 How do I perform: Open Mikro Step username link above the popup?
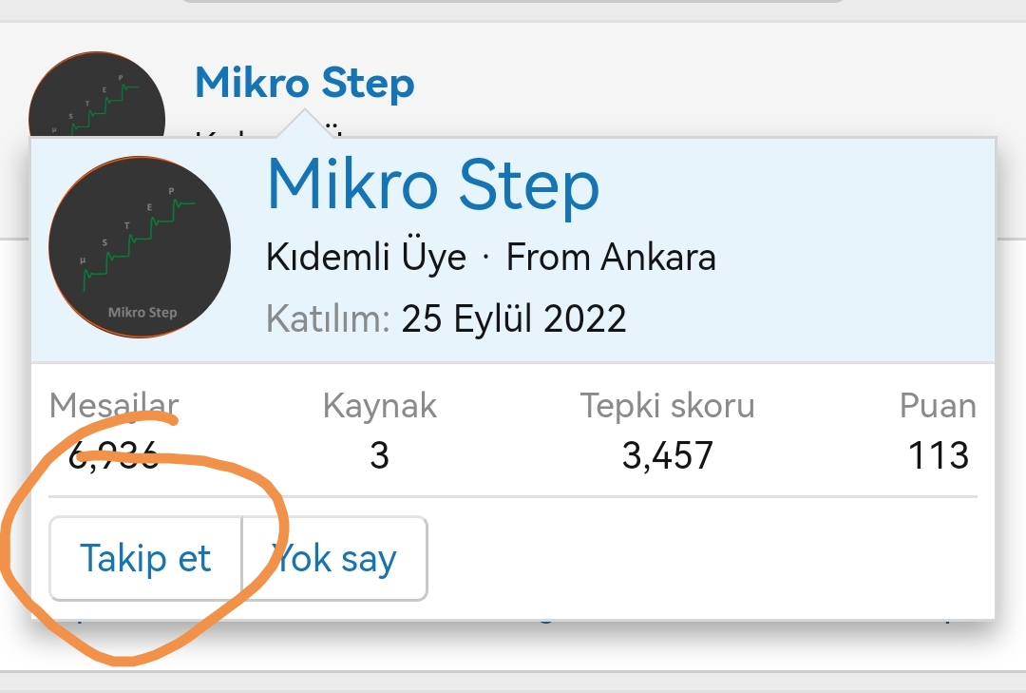click(304, 84)
